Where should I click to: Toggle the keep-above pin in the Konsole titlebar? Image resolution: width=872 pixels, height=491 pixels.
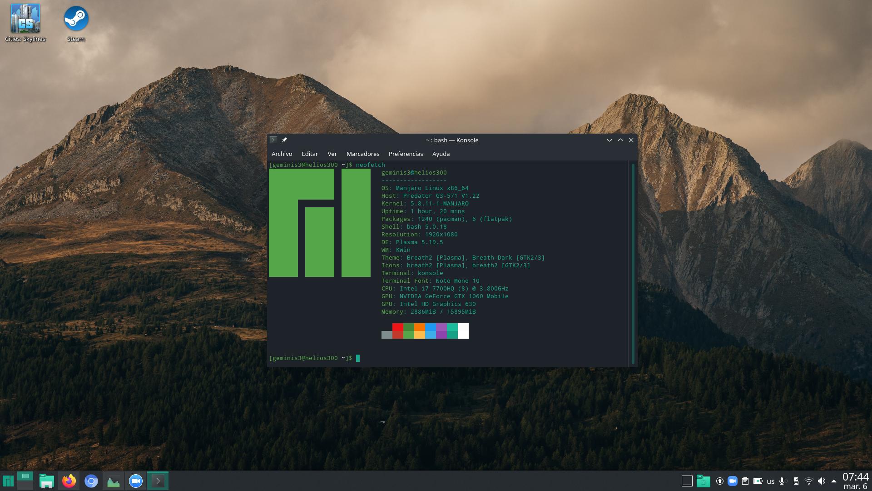pyautogui.click(x=284, y=140)
